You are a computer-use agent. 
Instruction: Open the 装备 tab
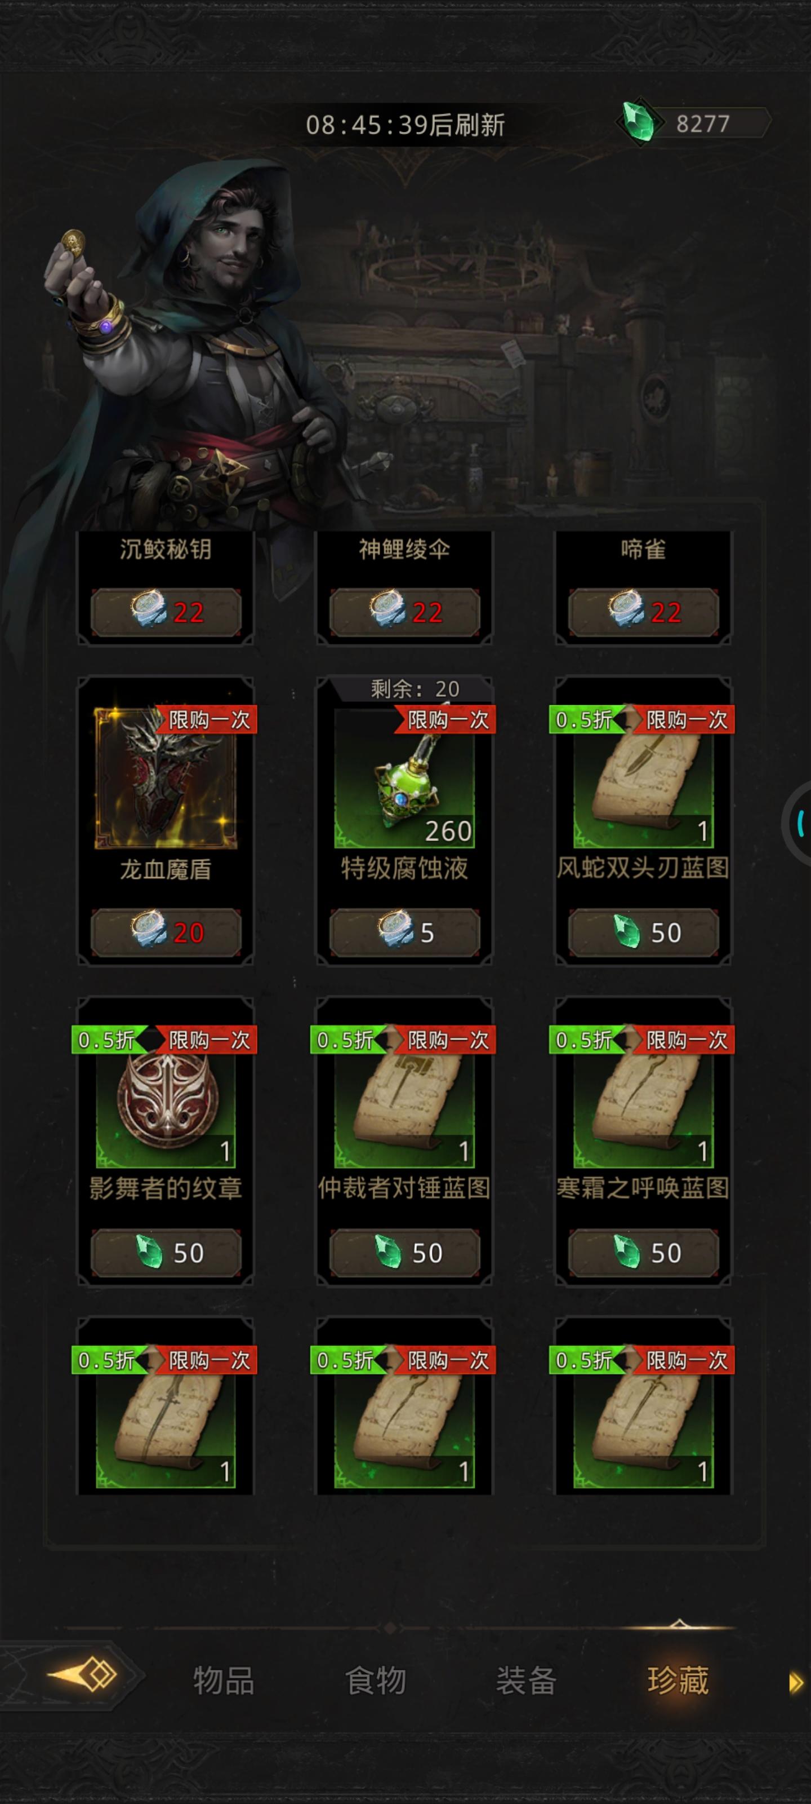pos(527,1681)
